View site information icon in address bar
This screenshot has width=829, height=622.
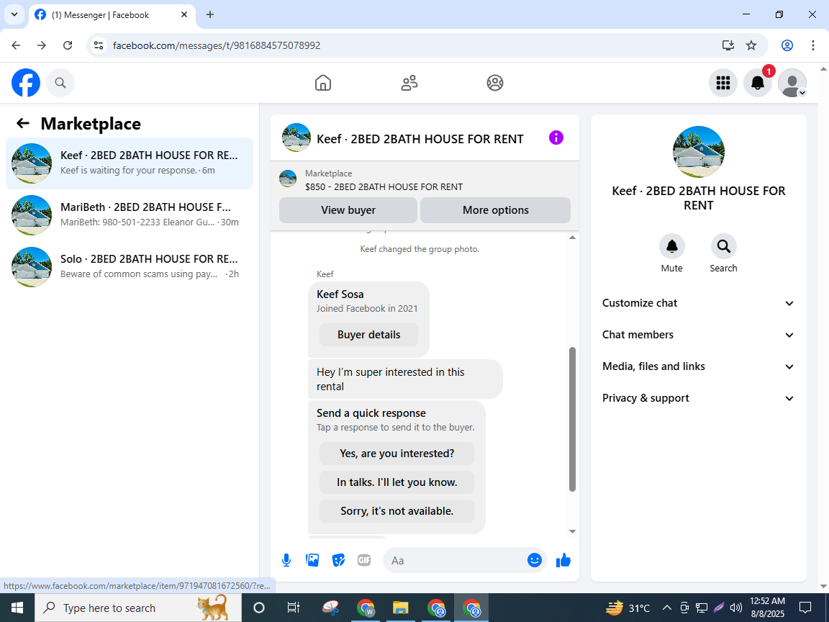click(99, 45)
